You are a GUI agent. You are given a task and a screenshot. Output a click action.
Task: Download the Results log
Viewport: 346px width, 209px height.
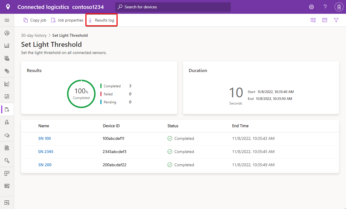coord(101,20)
